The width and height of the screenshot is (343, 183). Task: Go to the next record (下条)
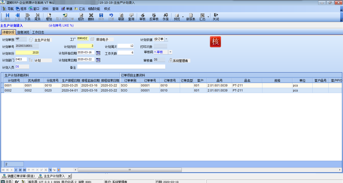pos(27,17)
